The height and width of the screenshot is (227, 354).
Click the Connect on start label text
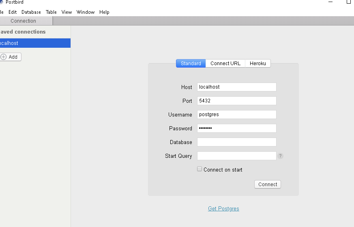click(223, 170)
